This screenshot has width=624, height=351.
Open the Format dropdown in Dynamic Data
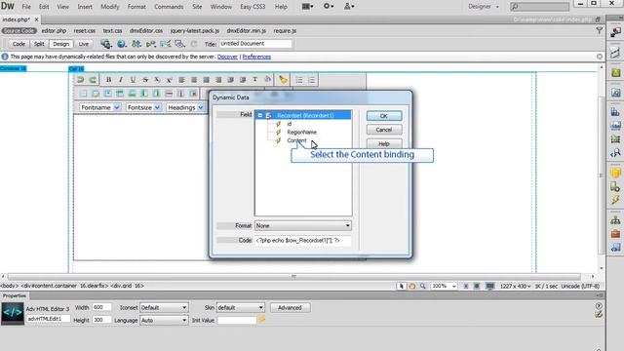[x=303, y=225]
